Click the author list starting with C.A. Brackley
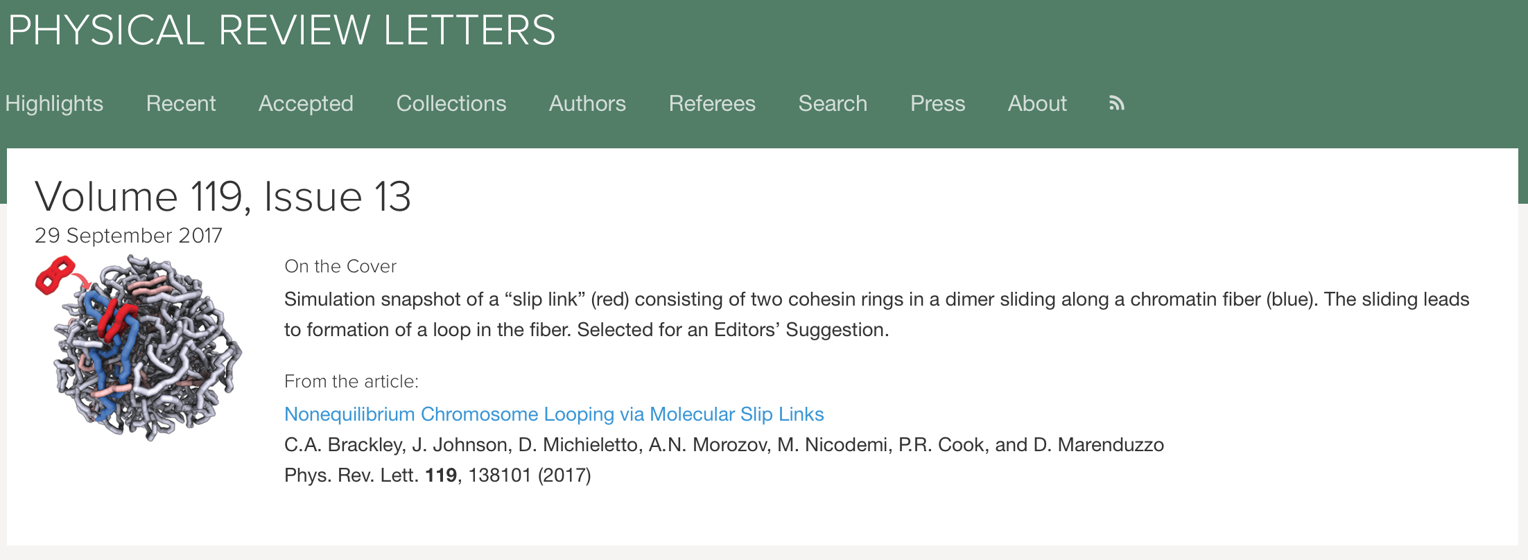Viewport: 1528px width, 560px height. 724,445
